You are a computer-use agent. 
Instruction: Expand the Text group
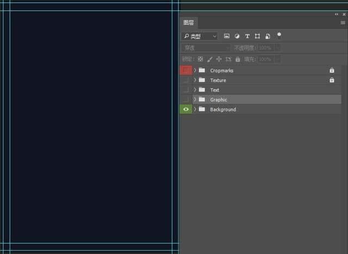(x=195, y=90)
